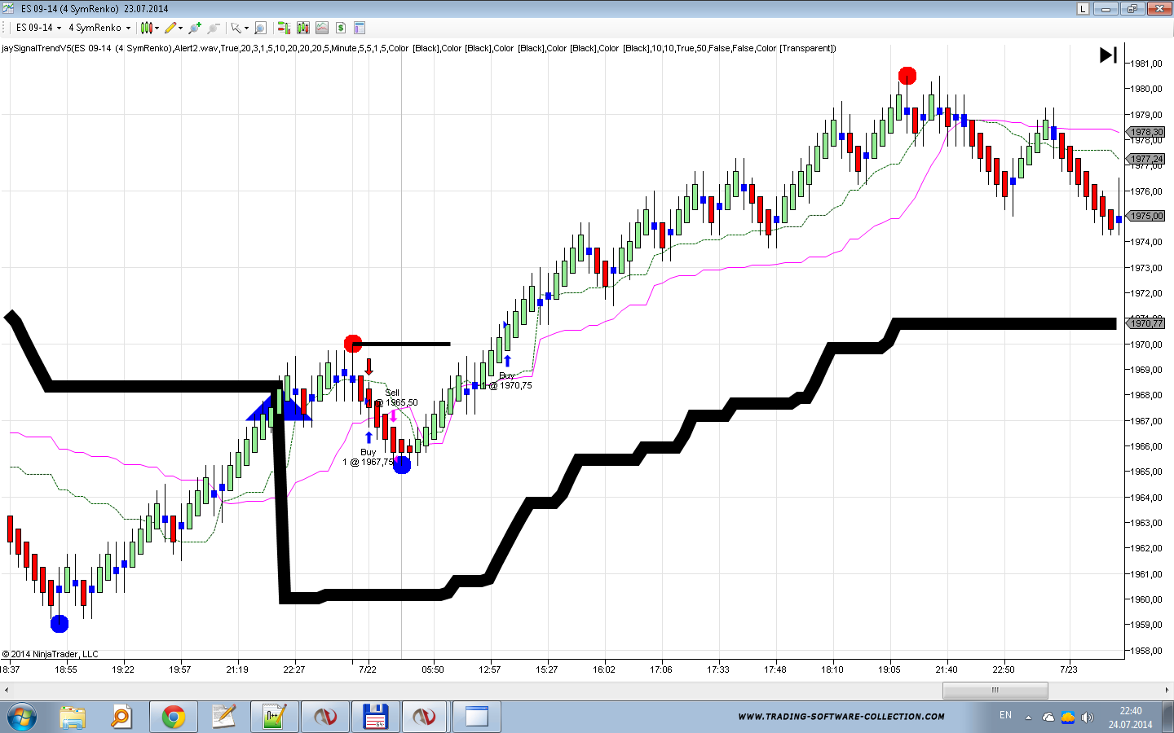Open the chart Properties icon
The image size is (1174, 733).
tap(360, 28)
